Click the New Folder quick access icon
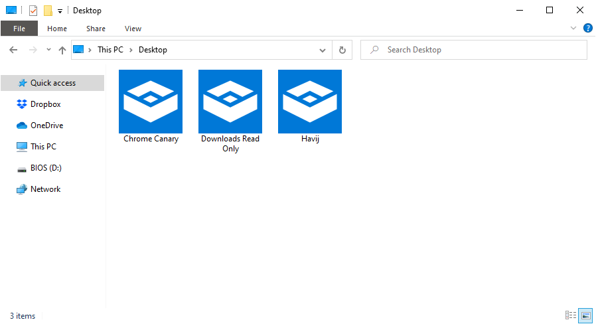The width and height of the screenshot is (596, 324). tap(48, 11)
